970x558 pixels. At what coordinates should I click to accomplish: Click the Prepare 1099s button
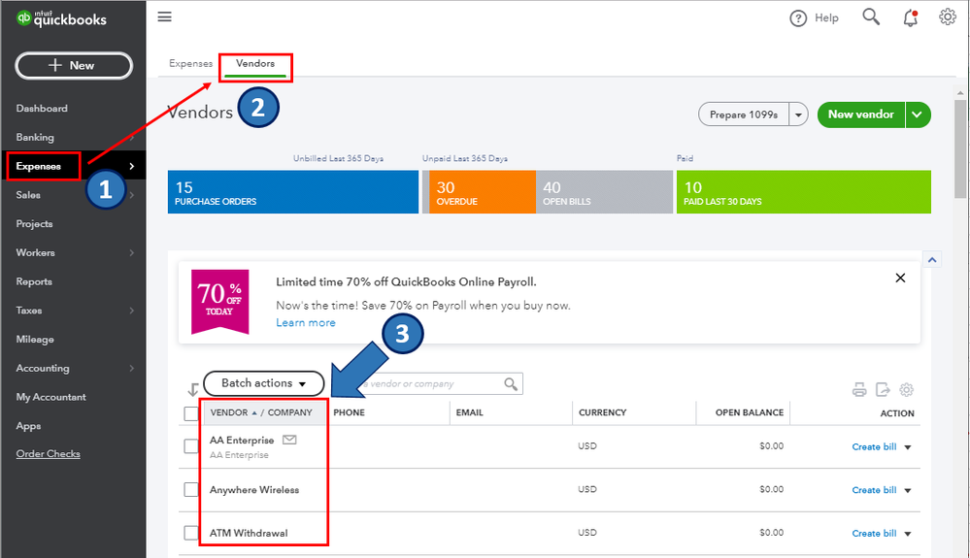744,115
